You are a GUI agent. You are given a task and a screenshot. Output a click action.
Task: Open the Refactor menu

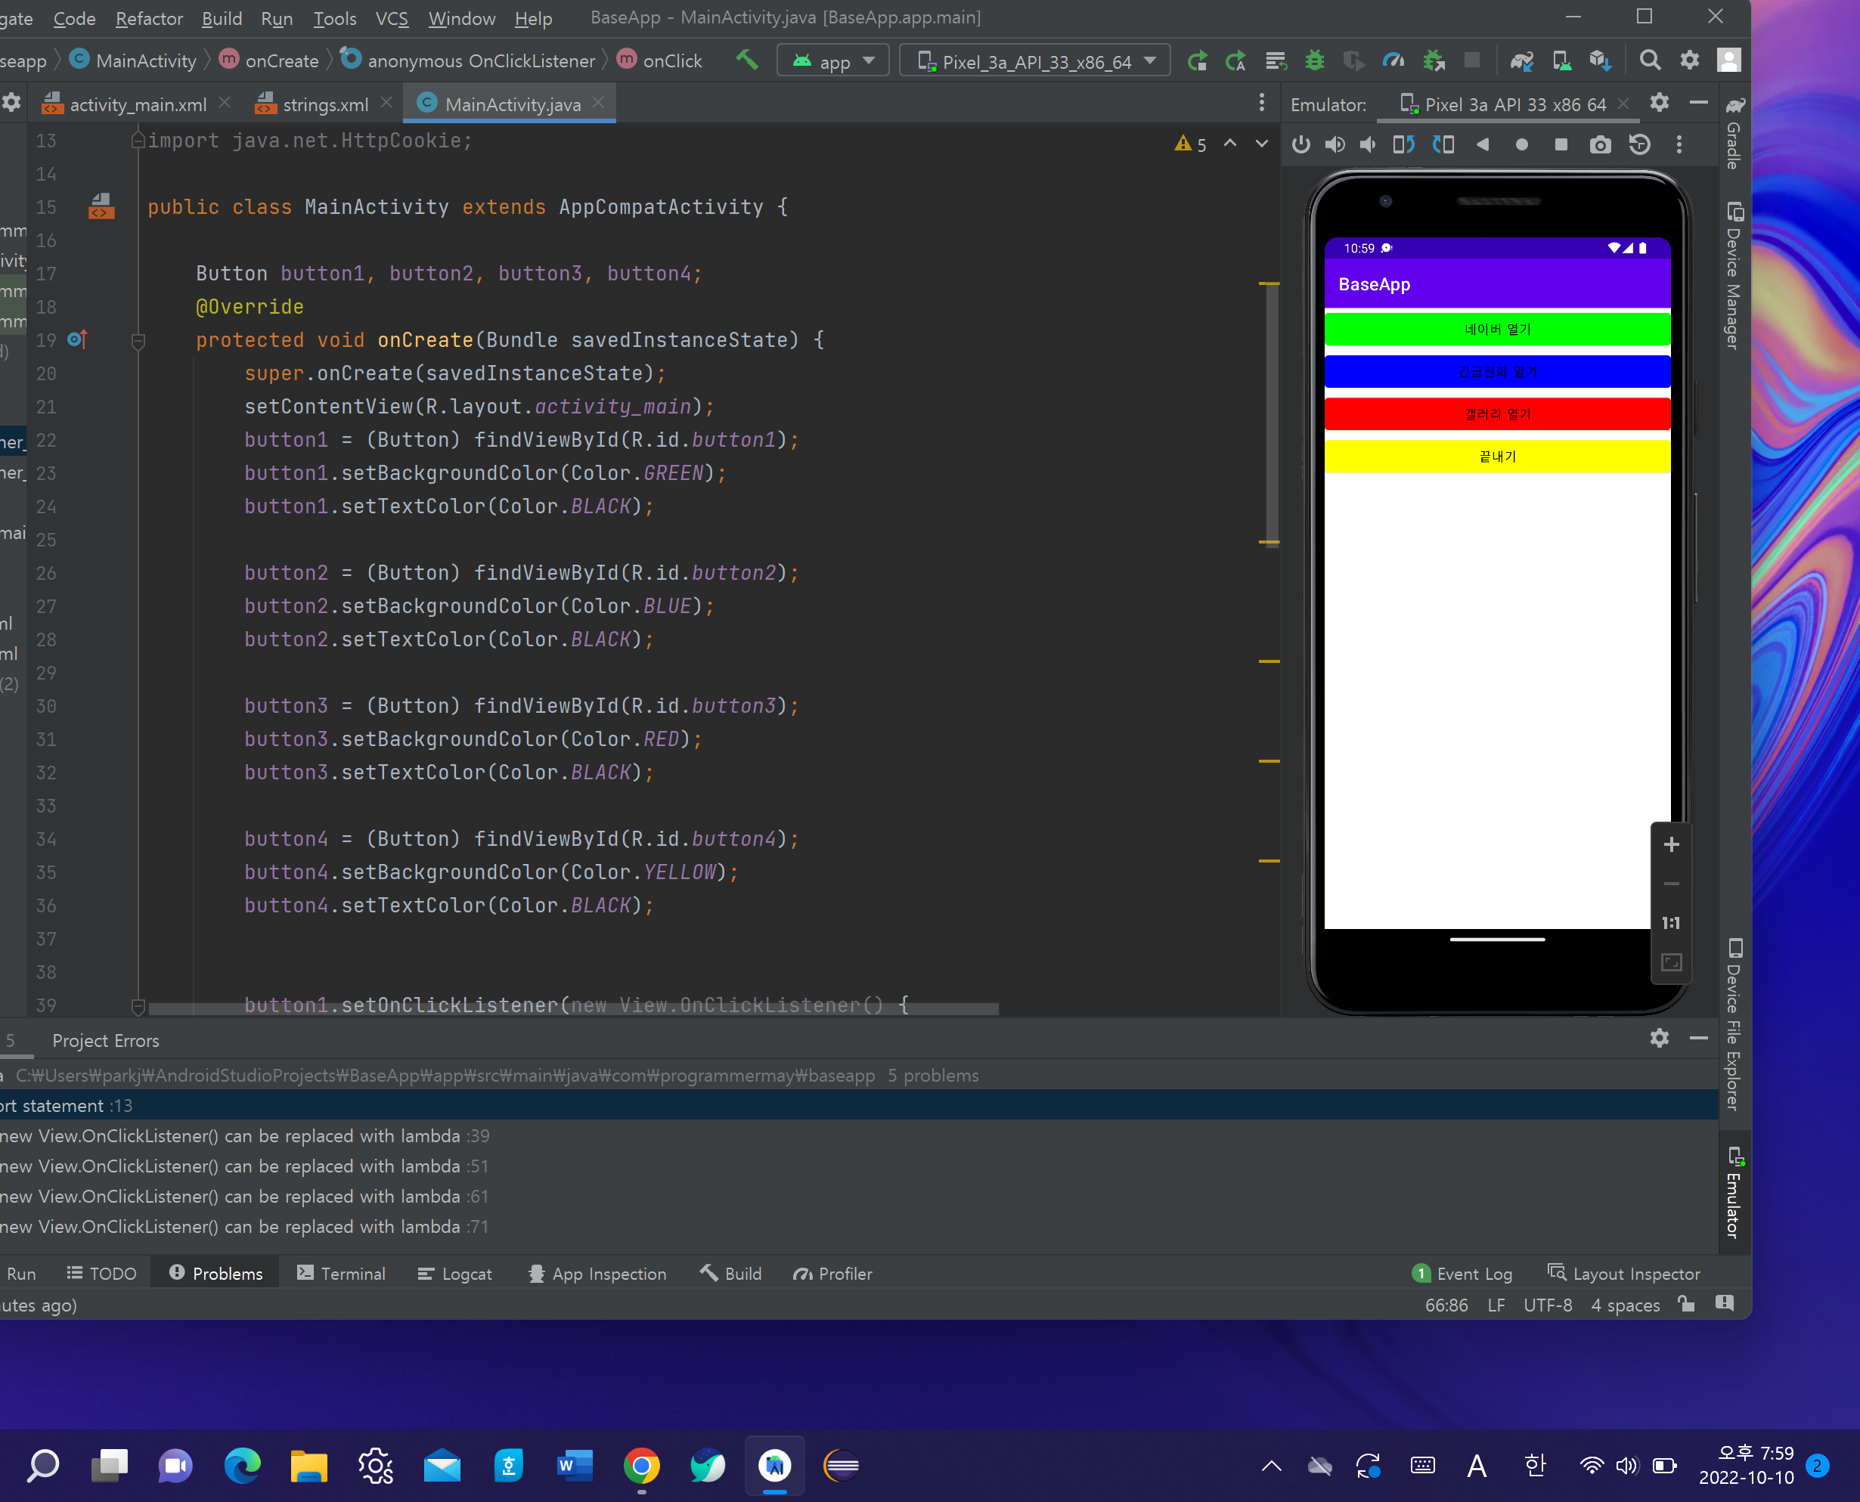click(149, 18)
